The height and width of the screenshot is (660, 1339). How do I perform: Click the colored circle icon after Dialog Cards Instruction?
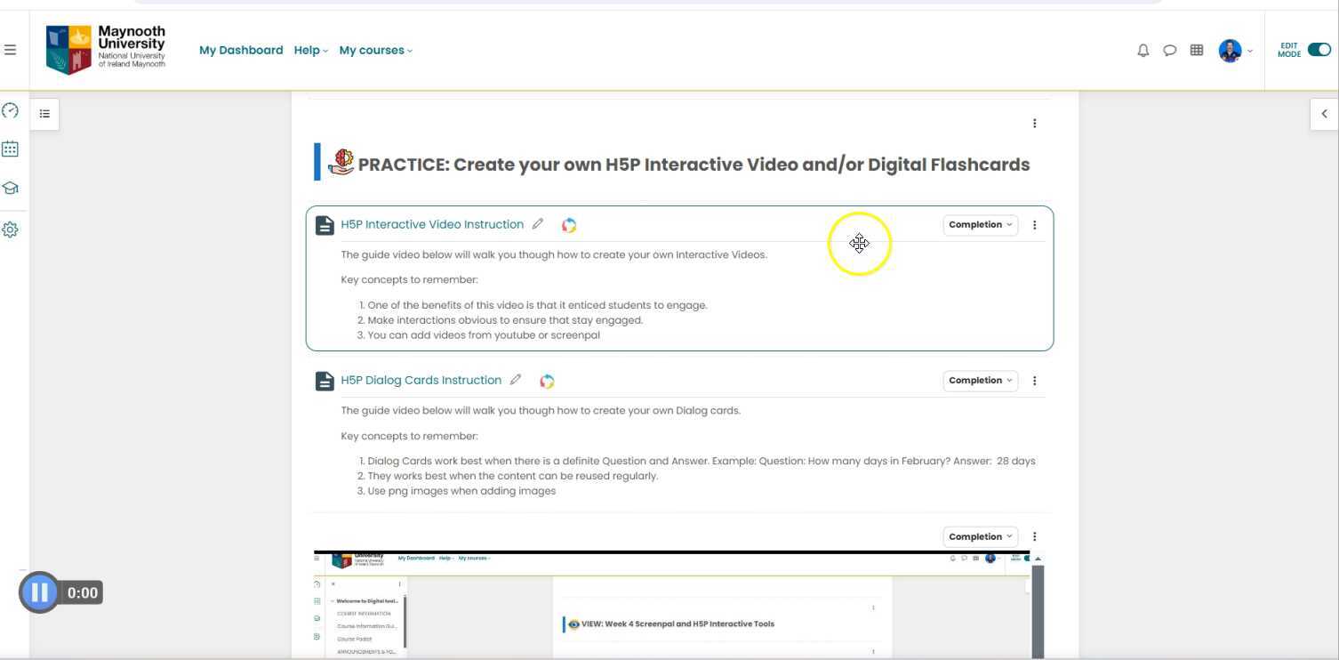point(547,381)
